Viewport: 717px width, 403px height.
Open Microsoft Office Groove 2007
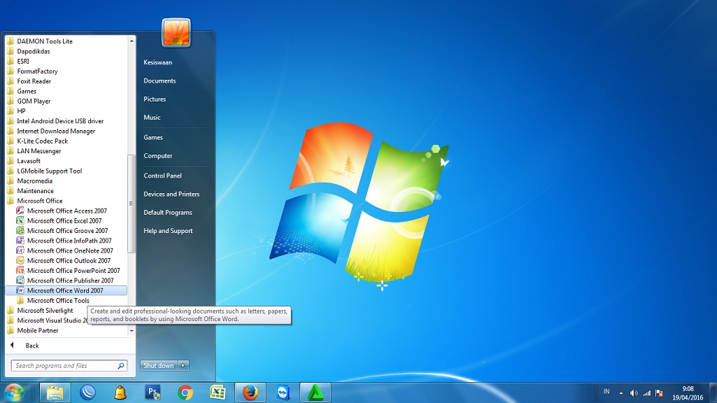[x=66, y=231]
